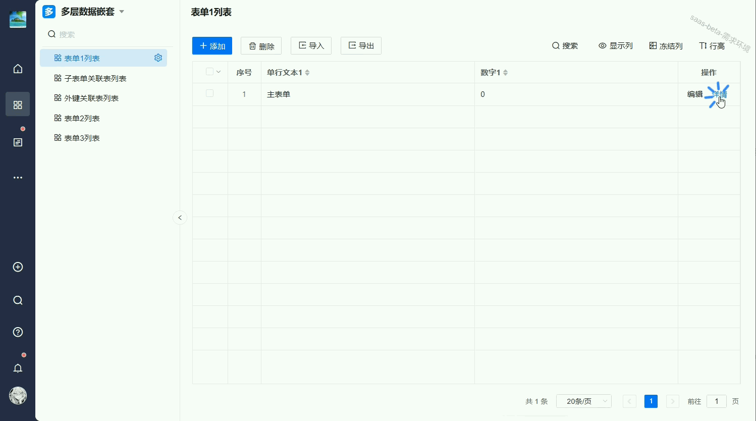The width and height of the screenshot is (756, 421).
Task: Open the 搜索 table search tool
Action: [565, 45]
